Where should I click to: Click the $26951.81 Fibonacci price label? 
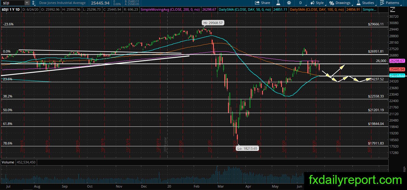[x=376, y=51]
